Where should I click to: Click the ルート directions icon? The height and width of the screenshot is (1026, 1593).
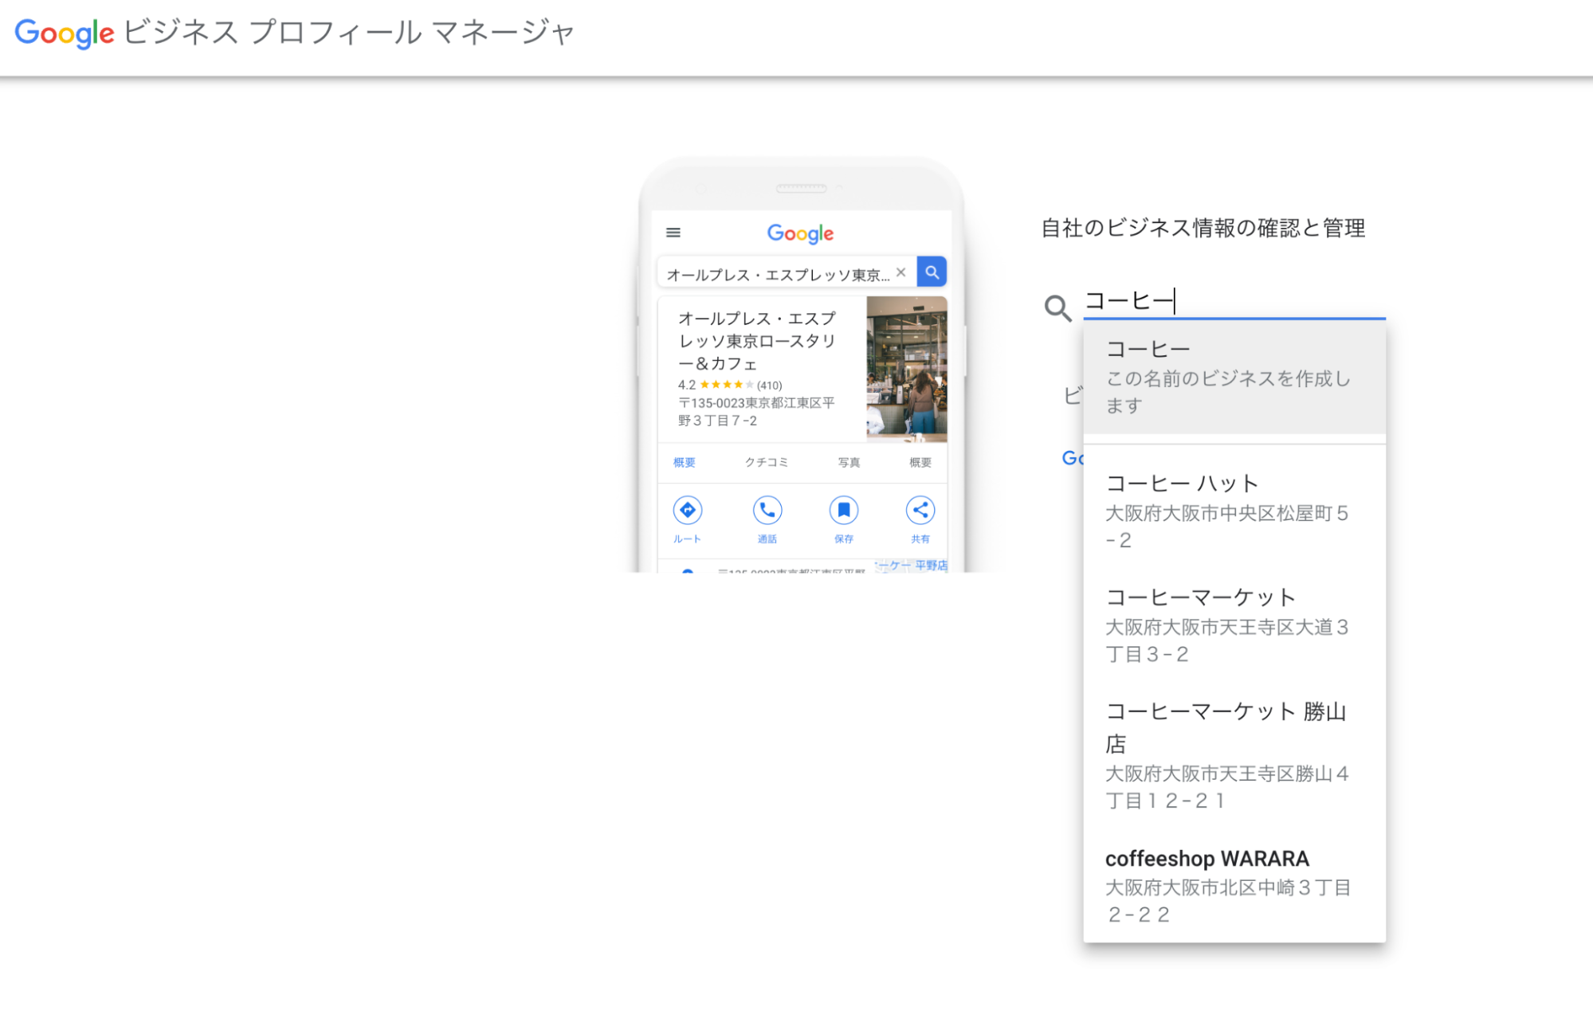tap(687, 511)
